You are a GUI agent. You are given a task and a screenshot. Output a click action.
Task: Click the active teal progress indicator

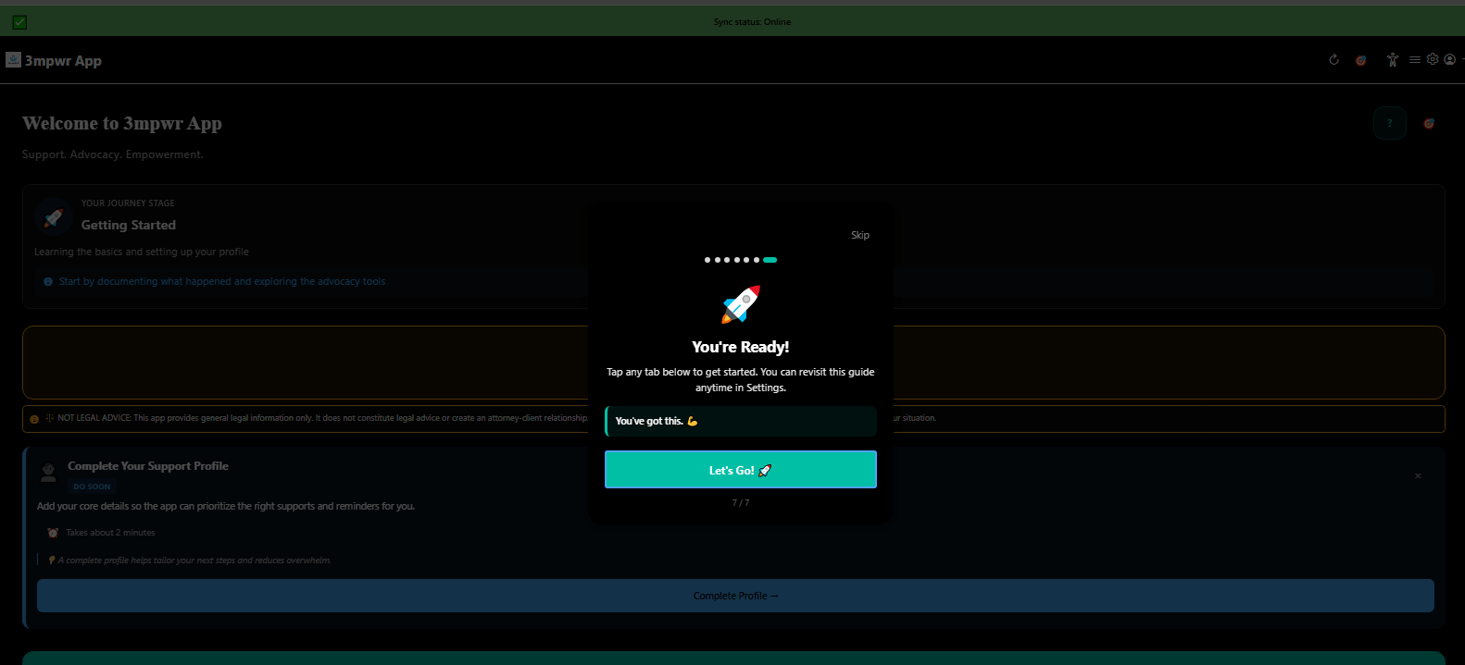click(x=770, y=260)
